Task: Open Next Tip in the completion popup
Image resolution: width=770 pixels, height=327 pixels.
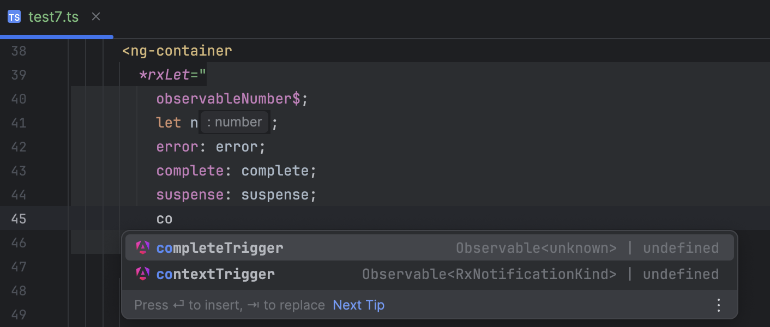Action: (x=358, y=305)
